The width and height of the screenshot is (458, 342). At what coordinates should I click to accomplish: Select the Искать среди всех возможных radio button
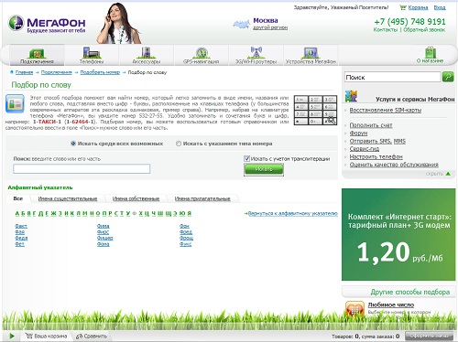pyautogui.click(x=73, y=144)
